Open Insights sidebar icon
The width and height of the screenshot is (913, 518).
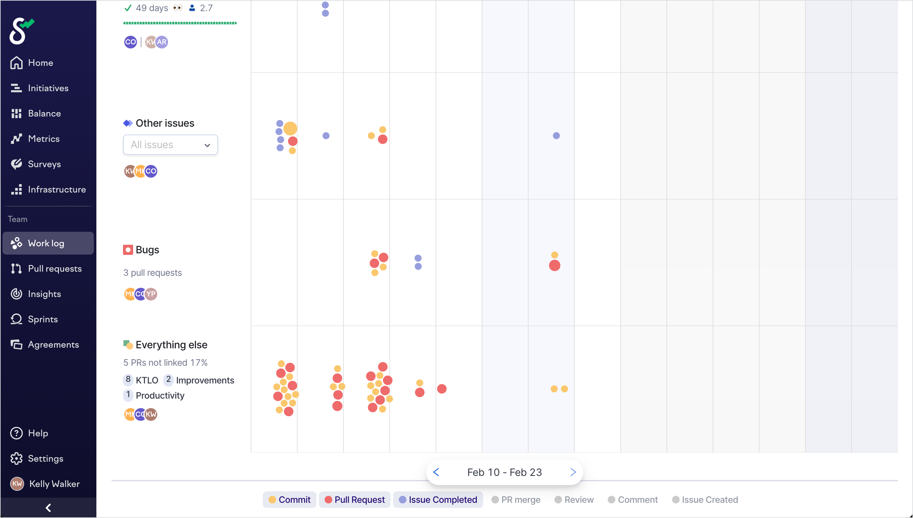pyautogui.click(x=16, y=294)
